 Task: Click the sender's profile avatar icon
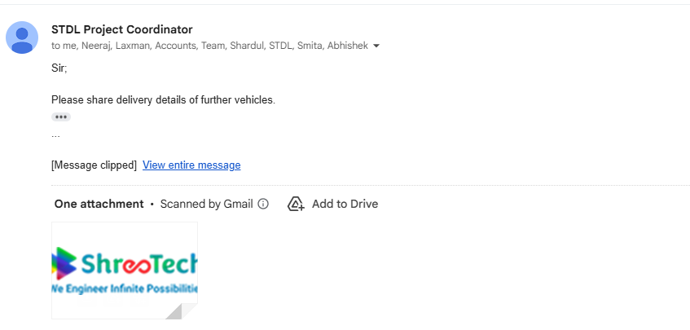click(22, 37)
